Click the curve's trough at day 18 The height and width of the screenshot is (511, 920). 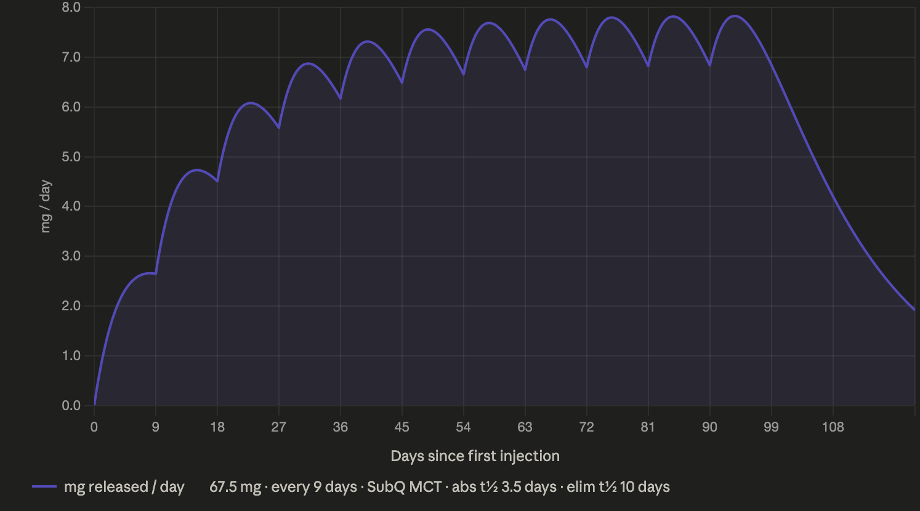tap(217, 181)
